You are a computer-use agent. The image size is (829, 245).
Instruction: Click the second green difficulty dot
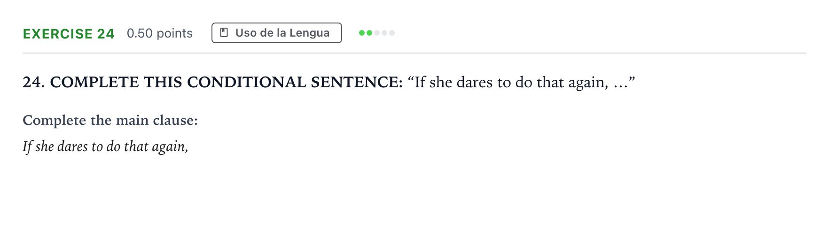click(369, 33)
